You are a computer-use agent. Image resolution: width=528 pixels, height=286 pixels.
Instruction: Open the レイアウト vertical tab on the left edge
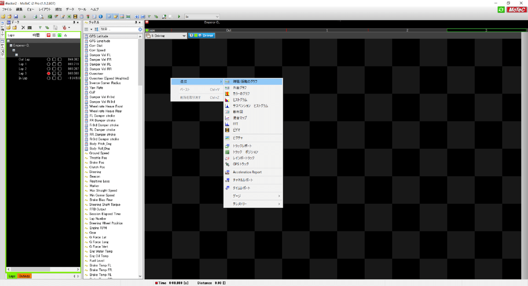click(2, 50)
